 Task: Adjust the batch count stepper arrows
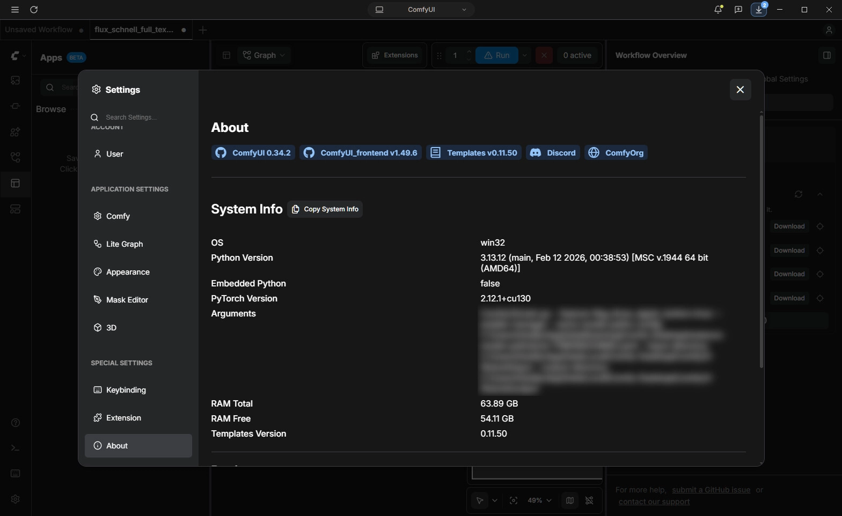point(469,55)
